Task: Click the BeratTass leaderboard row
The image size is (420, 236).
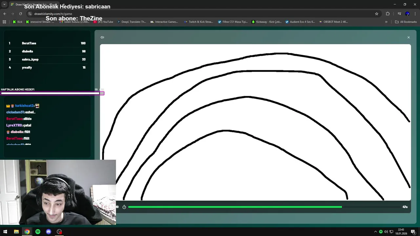Action: (47, 43)
